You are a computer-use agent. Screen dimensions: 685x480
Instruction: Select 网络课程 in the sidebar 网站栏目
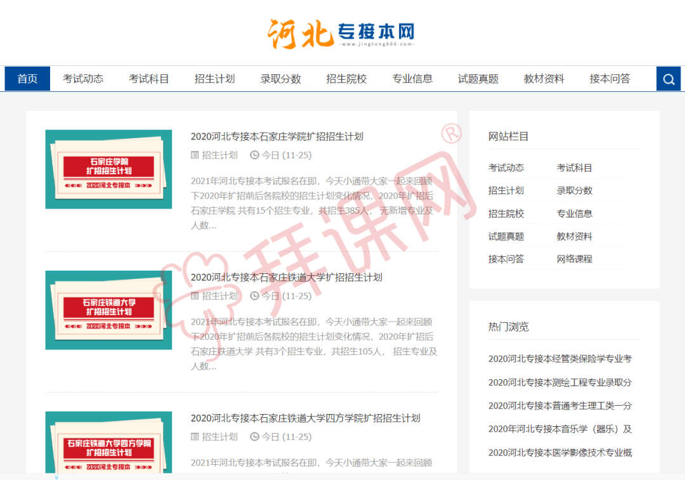[574, 259]
